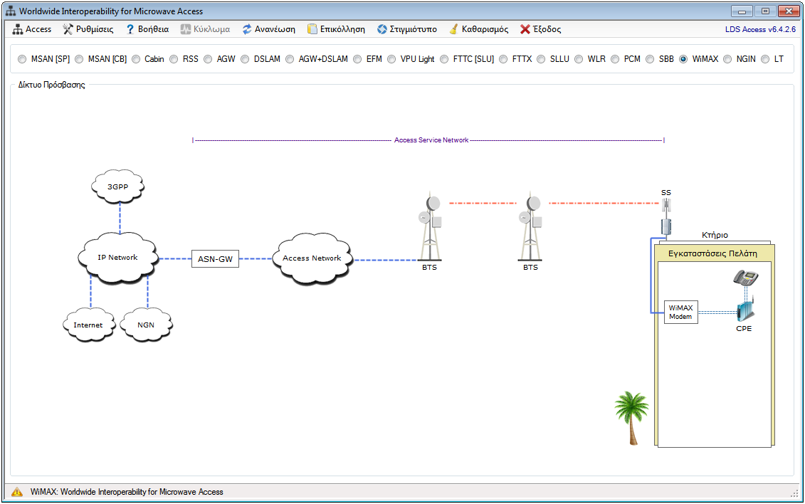Select the telephone icon in customer premises
The image size is (805, 504).
[745, 278]
